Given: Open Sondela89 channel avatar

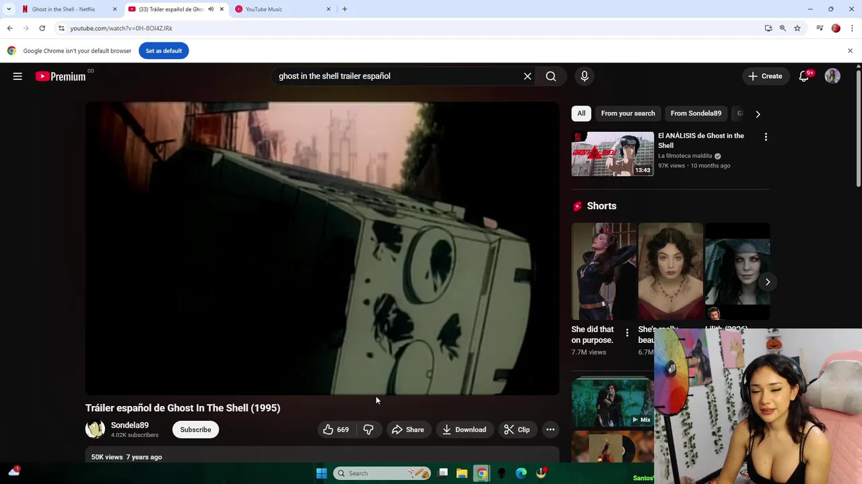Looking at the screenshot, I should [x=95, y=430].
